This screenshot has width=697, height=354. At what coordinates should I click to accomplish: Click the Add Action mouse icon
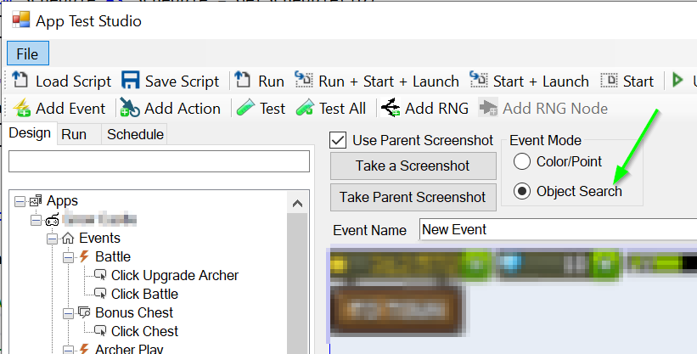pos(130,108)
